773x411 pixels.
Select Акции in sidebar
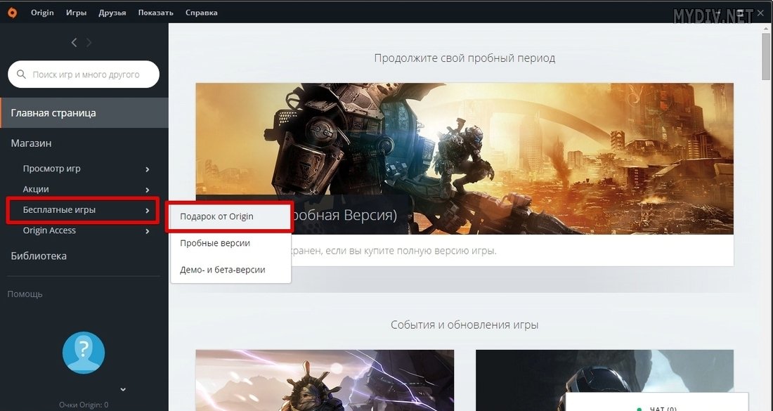[36, 189]
